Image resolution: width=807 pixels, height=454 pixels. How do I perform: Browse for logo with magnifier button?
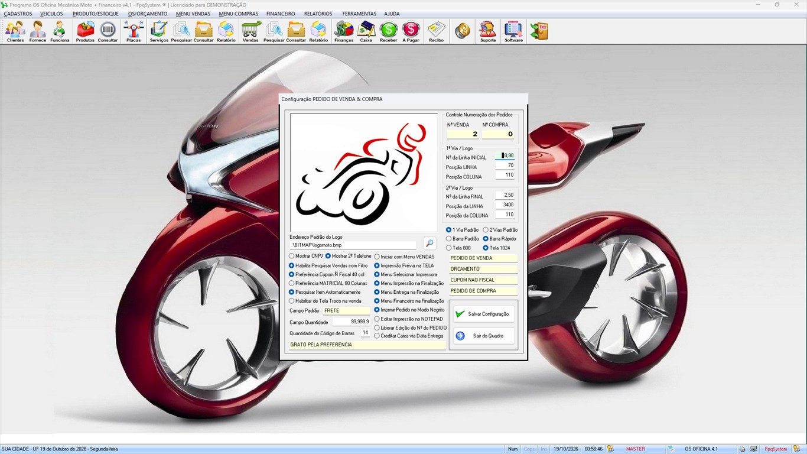[429, 243]
